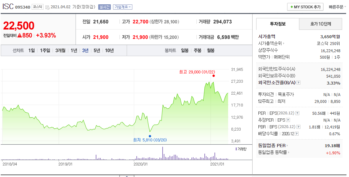Show the 일봉 daily candle chart
The height and width of the screenshot is (177, 349).
(x=185, y=50)
